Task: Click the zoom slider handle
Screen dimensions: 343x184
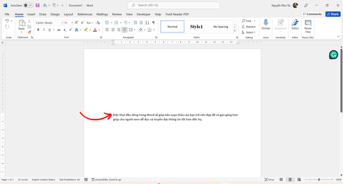Action: coord(319,180)
